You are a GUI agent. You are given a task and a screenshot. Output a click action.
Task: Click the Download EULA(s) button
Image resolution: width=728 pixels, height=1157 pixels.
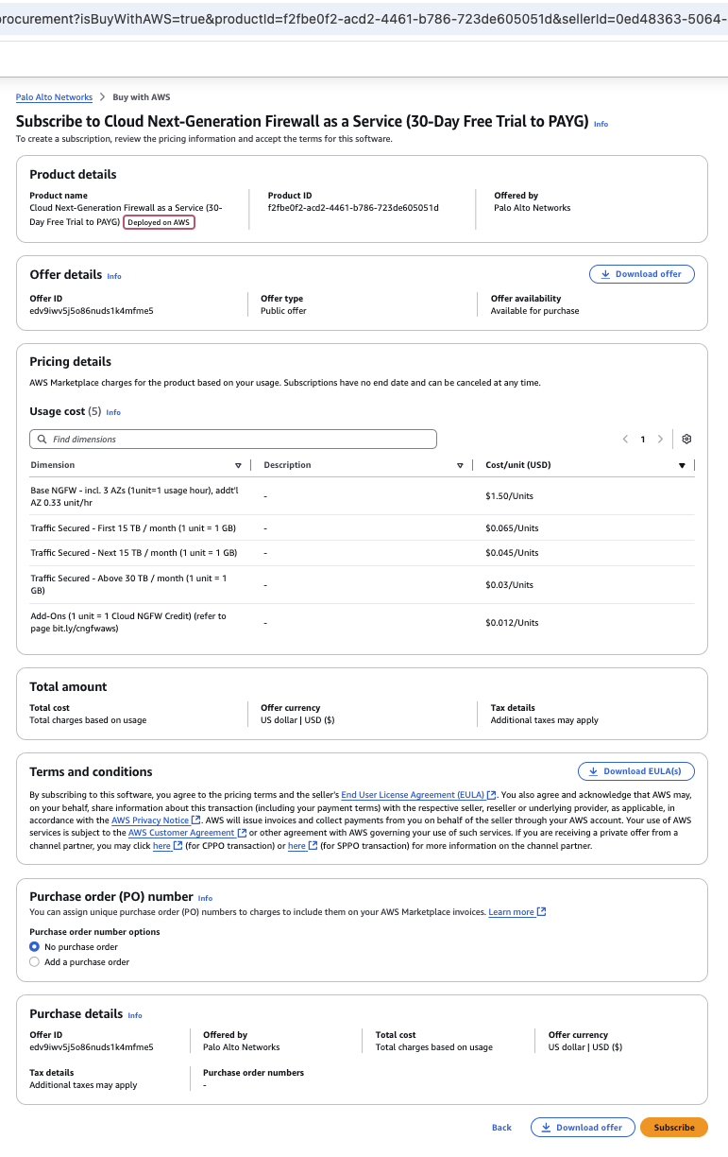[x=635, y=771]
